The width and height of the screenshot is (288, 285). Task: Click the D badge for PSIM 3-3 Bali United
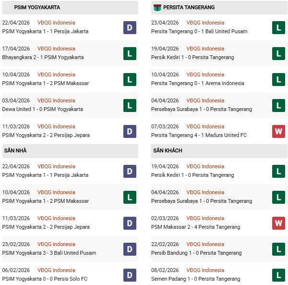coord(130,249)
